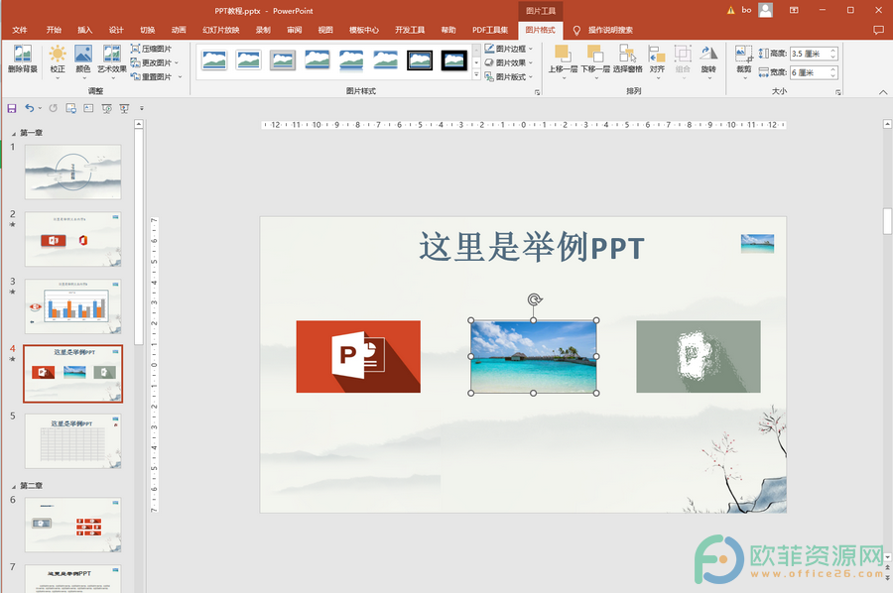Click 压缩图片 compress pictures

click(x=152, y=49)
